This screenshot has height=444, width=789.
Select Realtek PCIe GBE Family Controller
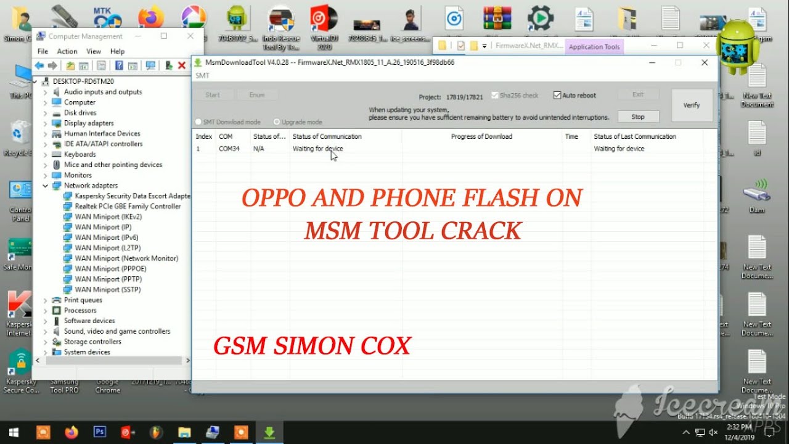(x=128, y=207)
